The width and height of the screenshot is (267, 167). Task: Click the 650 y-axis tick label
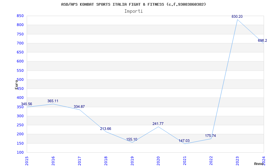click(20, 52)
